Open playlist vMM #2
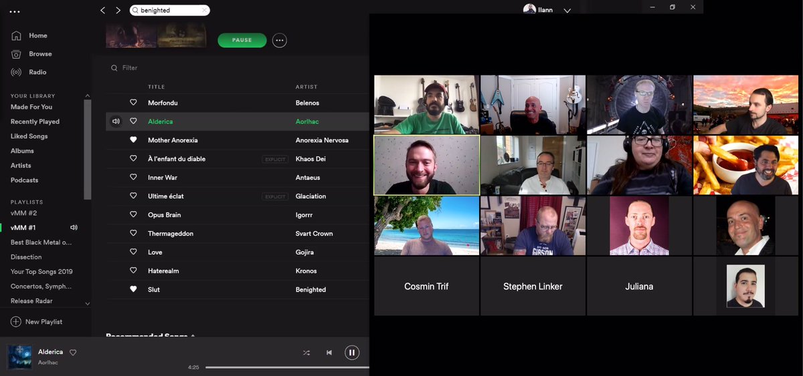The image size is (803, 376). pos(23,213)
